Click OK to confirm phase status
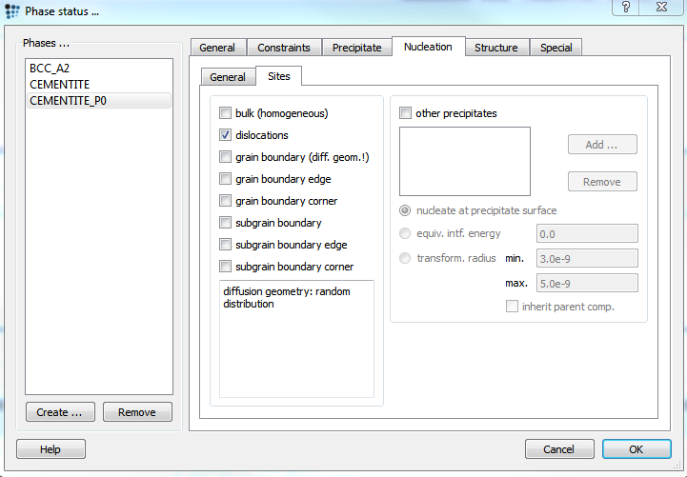 pyautogui.click(x=636, y=449)
